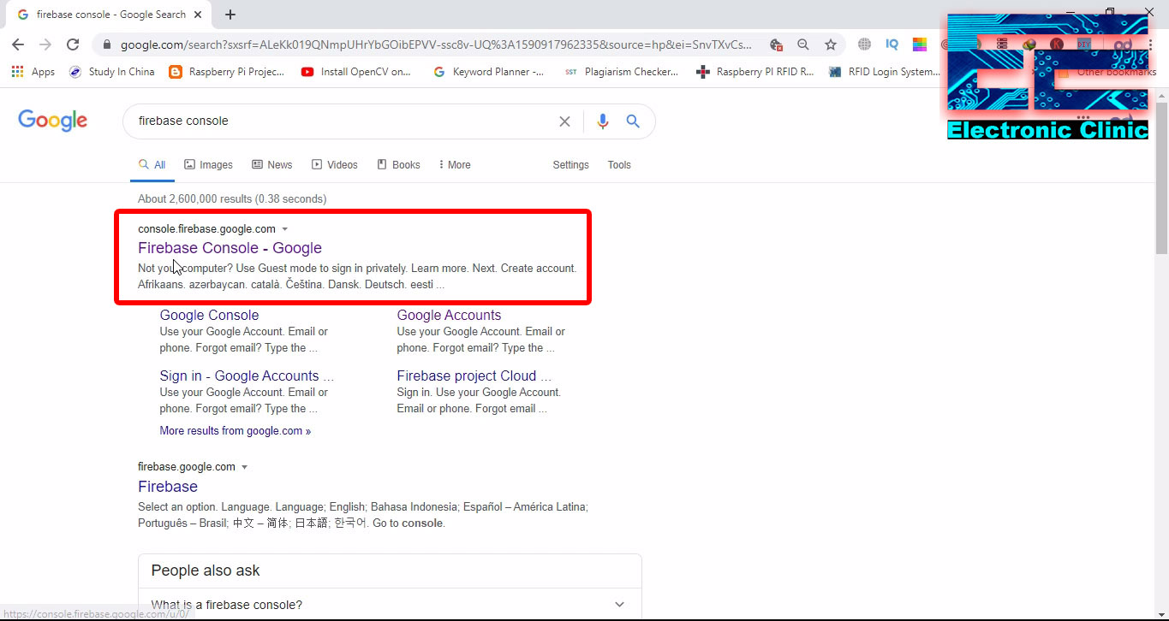Open search Tools option
The width and height of the screenshot is (1169, 621).
(x=619, y=164)
